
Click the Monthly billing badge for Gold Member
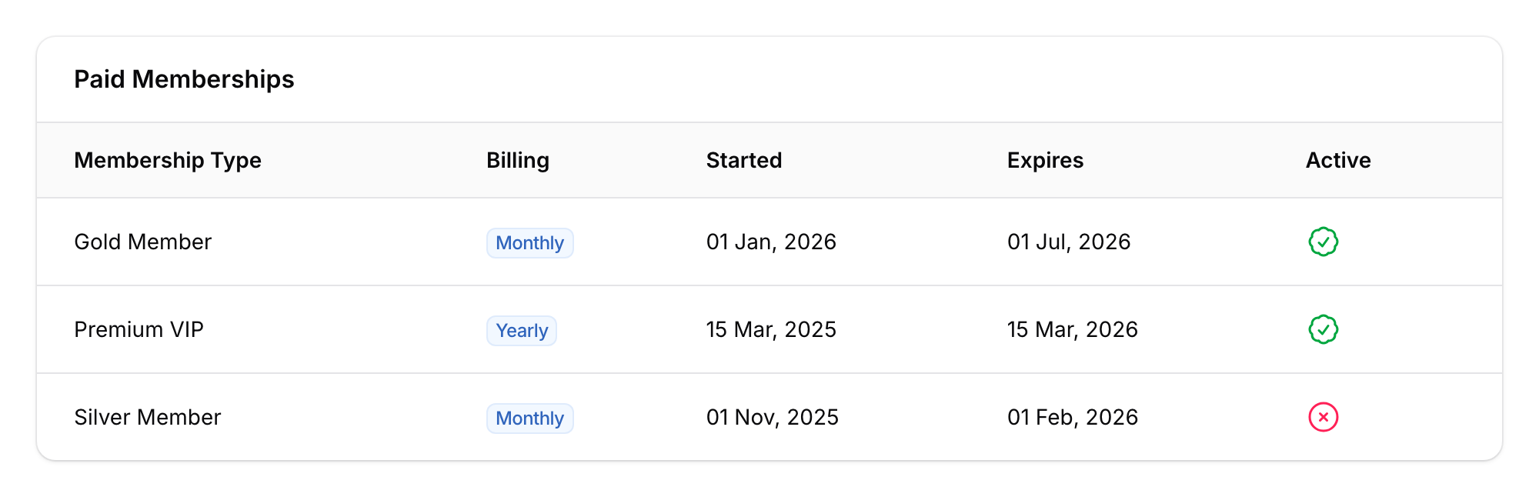tap(529, 242)
